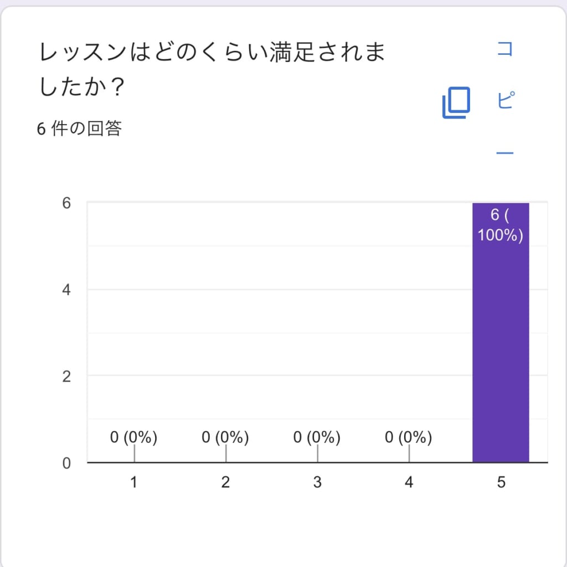Click x-axis label 1
This screenshot has height=567, width=567.
pos(134,482)
